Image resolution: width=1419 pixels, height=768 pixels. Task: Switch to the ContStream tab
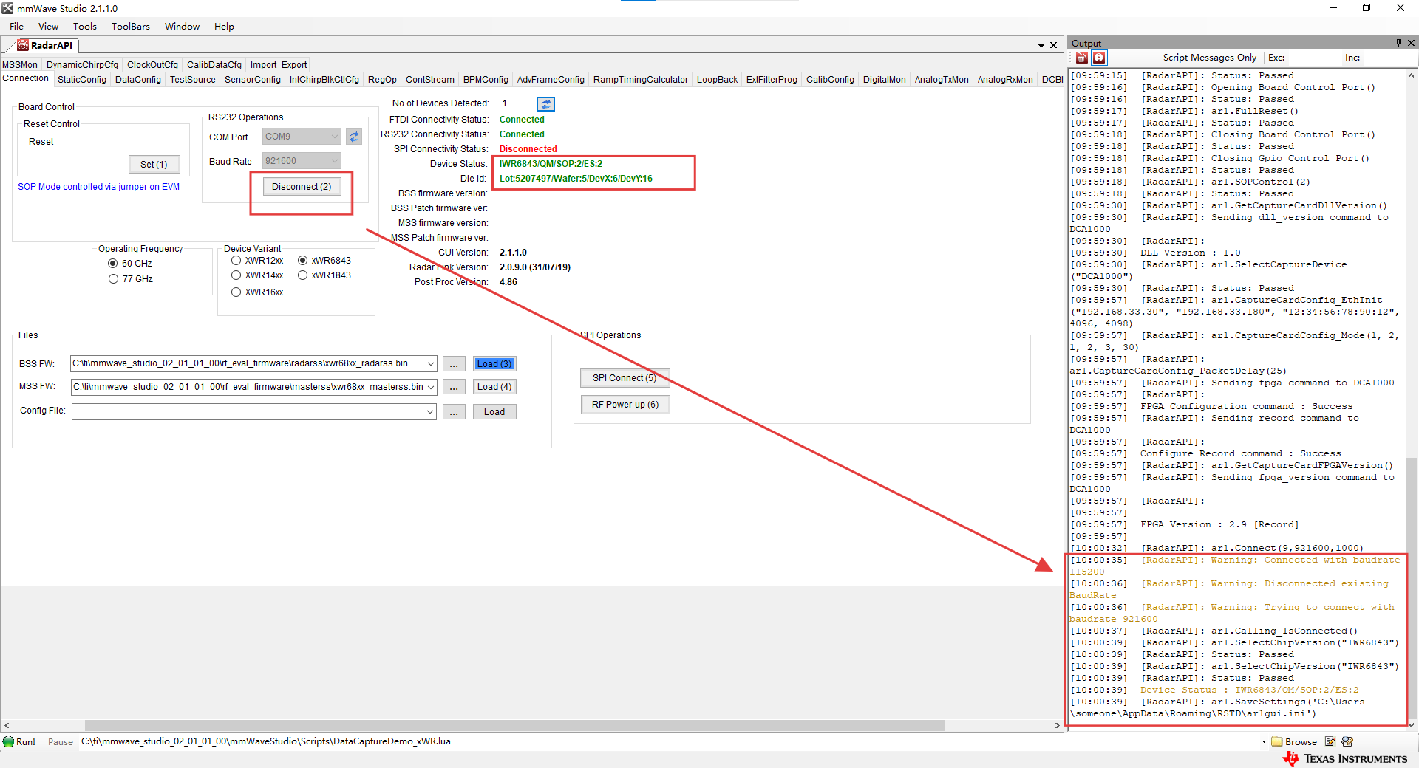[x=430, y=80]
